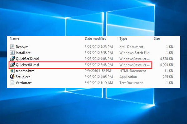
Task: Click the date 3/27/2012 7:23 PM
Action: click(99, 47)
